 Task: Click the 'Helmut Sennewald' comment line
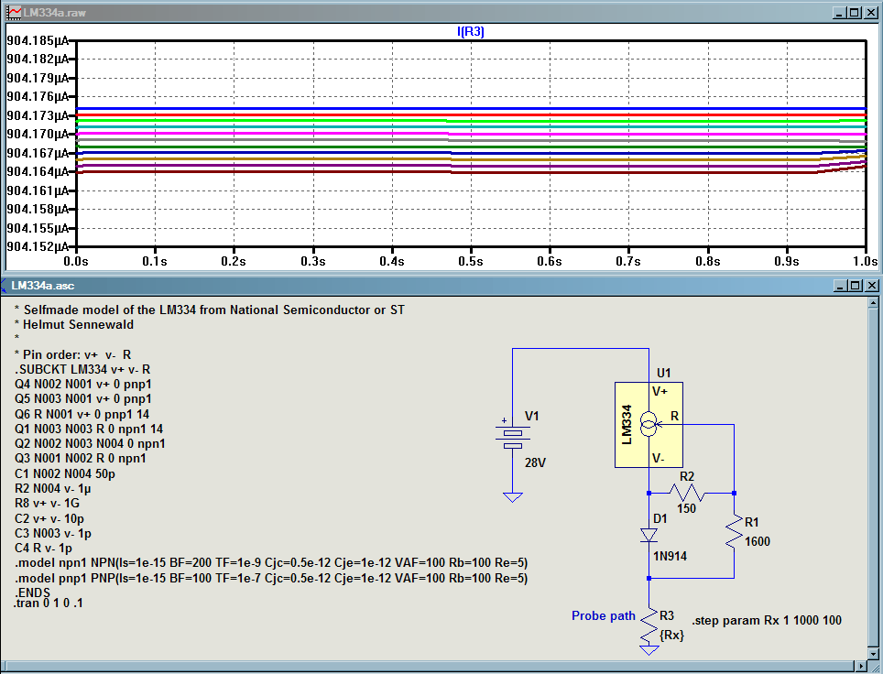[74, 324]
